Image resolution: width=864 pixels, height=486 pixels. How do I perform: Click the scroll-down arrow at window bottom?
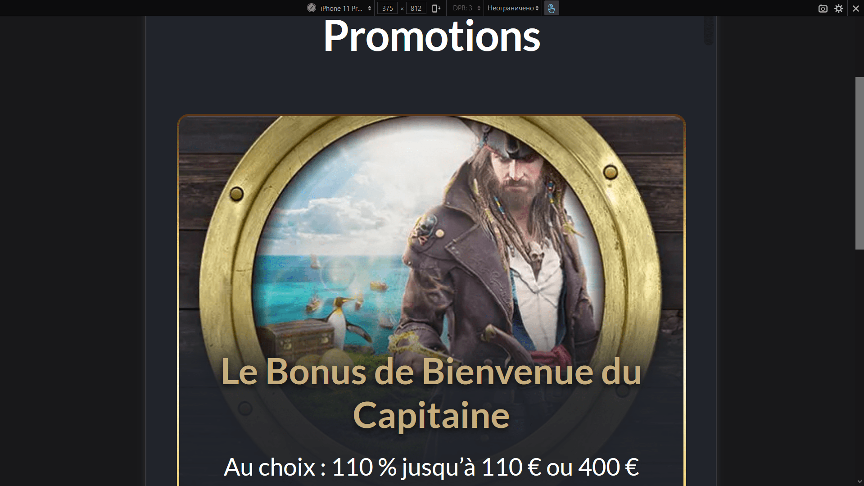coord(859,481)
